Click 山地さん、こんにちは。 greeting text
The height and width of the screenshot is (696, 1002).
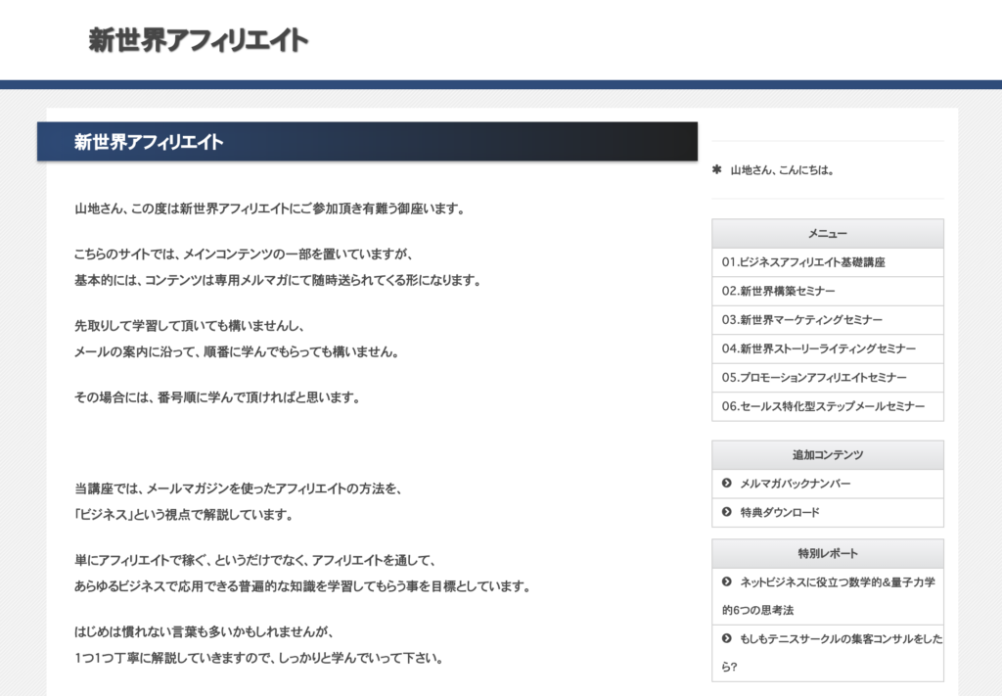[782, 170]
